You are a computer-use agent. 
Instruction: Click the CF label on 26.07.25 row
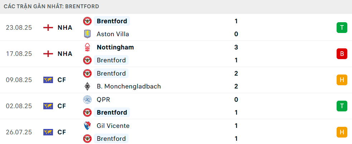(x=62, y=132)
